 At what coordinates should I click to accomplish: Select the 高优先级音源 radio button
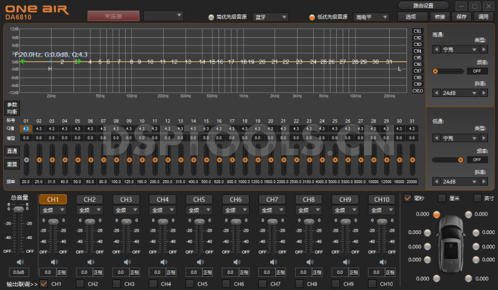210,17
